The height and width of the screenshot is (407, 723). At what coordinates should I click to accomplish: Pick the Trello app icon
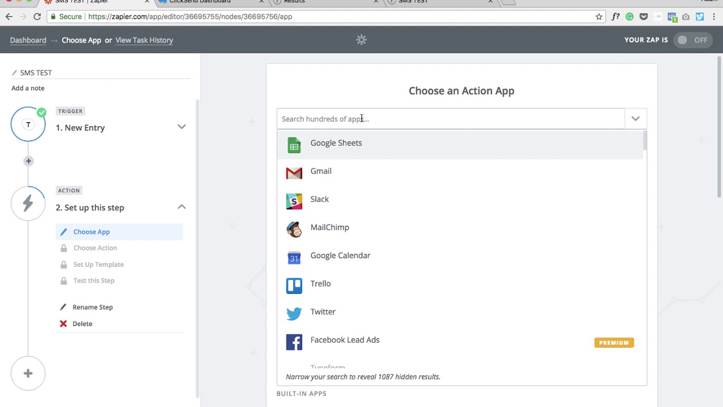point(294,286)
